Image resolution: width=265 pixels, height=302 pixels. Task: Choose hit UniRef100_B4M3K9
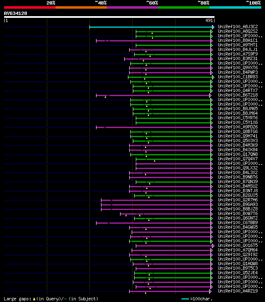(238, 145)
